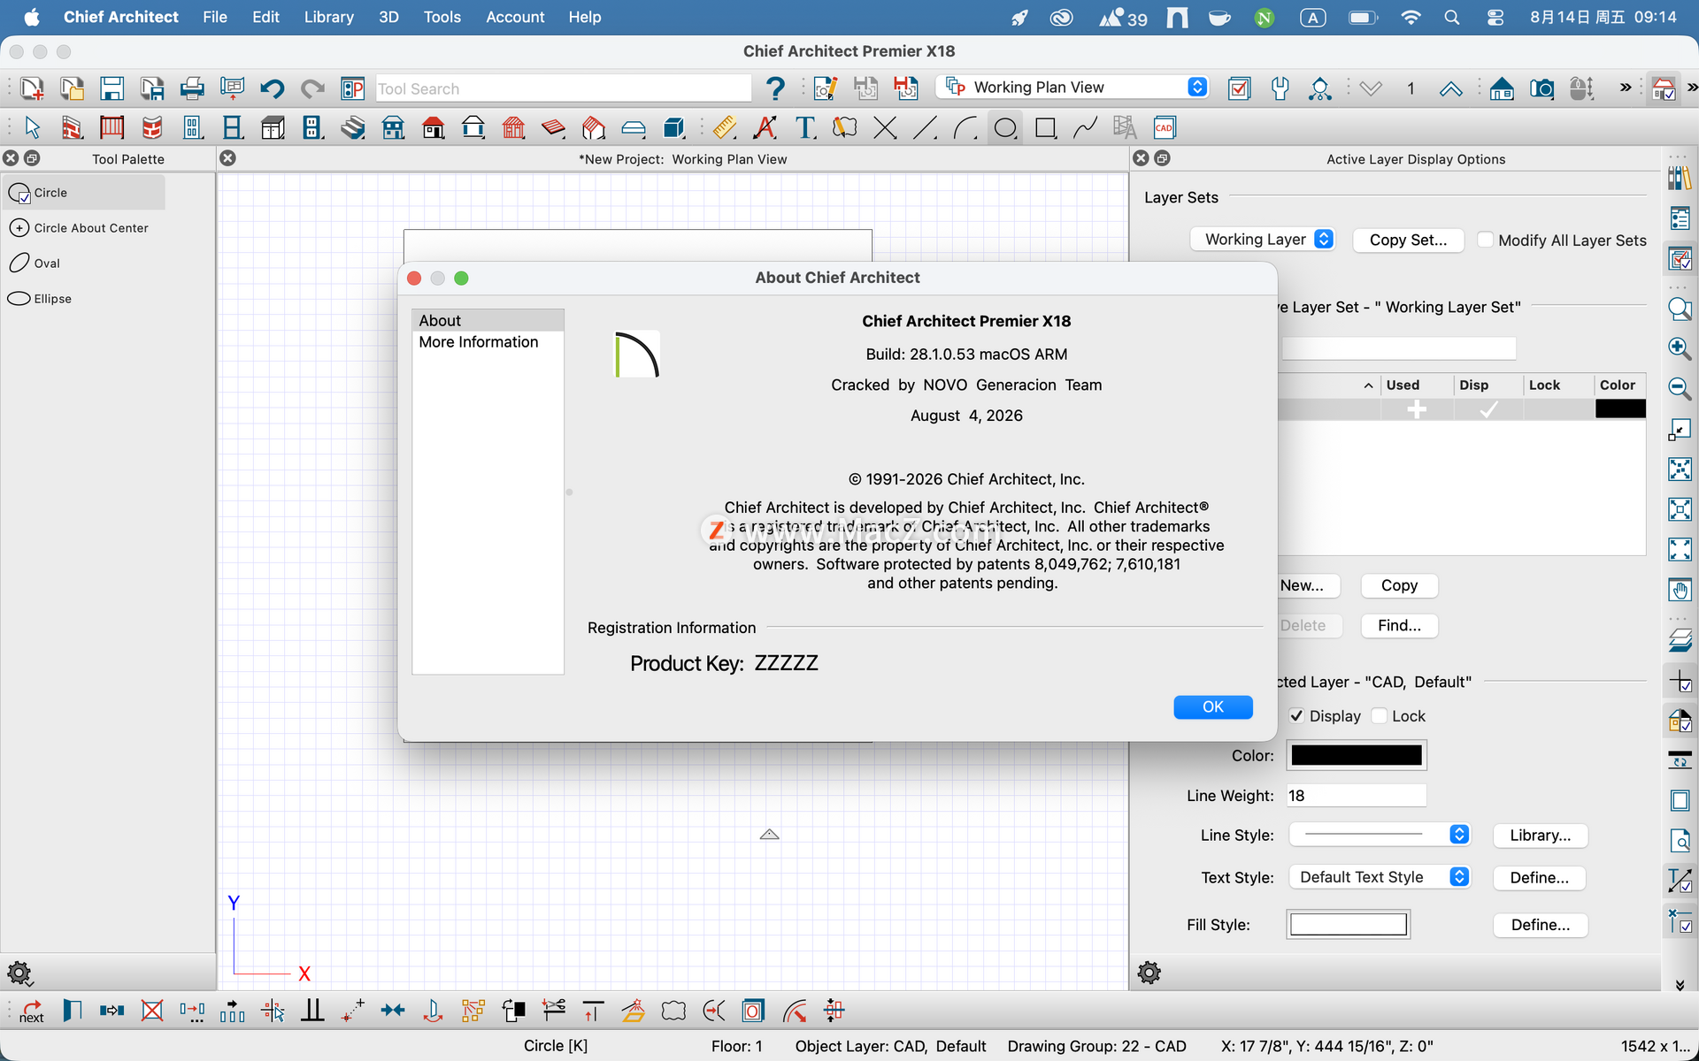The width and height of the screenshot is (1699, 1061).
Task: Select the Dimension ruler tool
Action: coord(725,128)
